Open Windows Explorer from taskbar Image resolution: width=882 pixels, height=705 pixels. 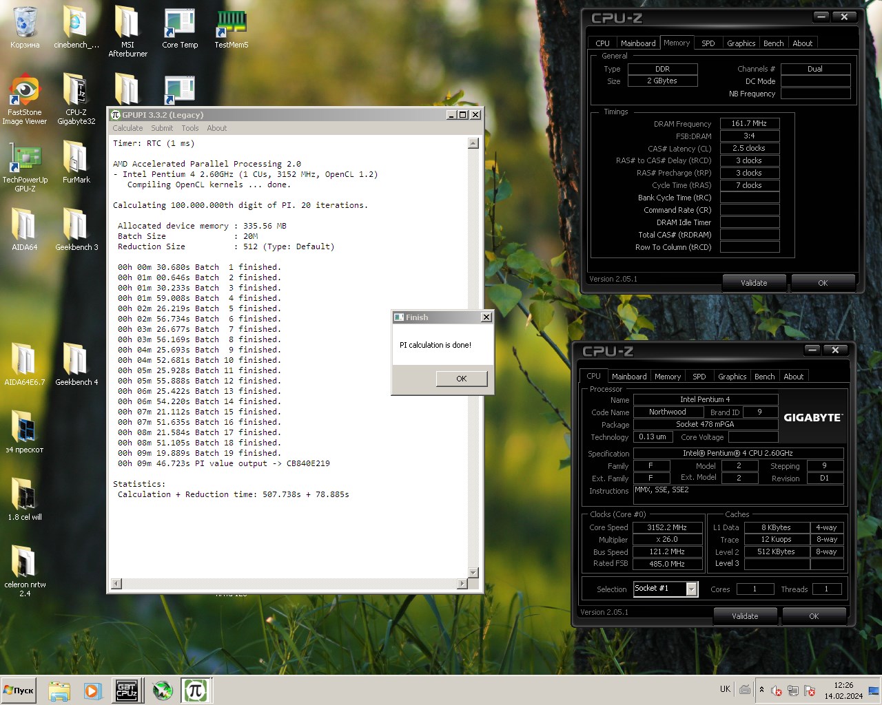(x=59, y=691)
